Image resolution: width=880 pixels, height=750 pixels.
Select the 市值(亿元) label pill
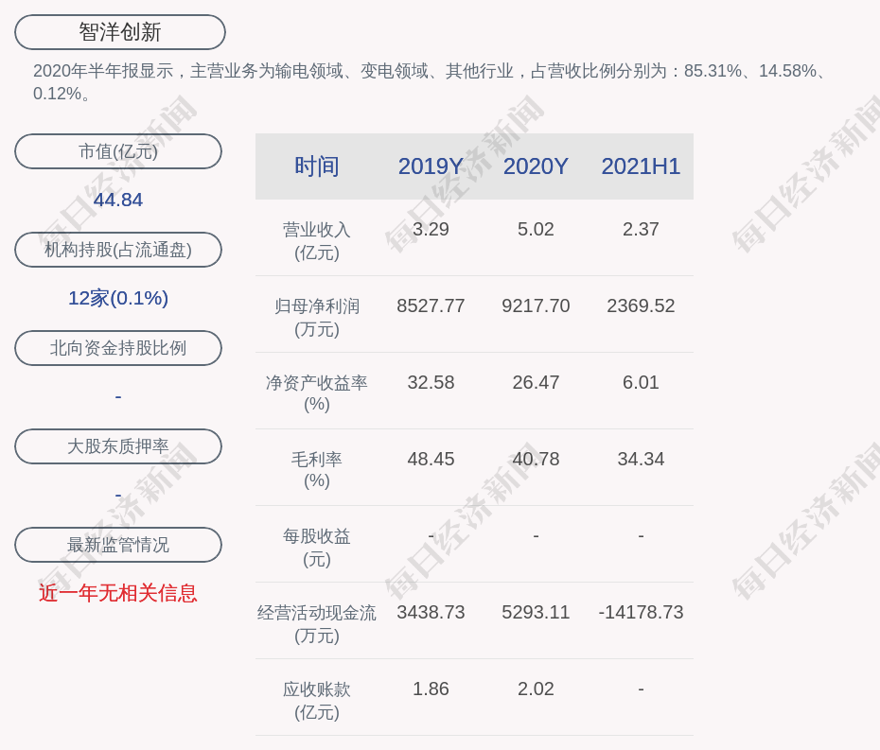tap(118, 151)
